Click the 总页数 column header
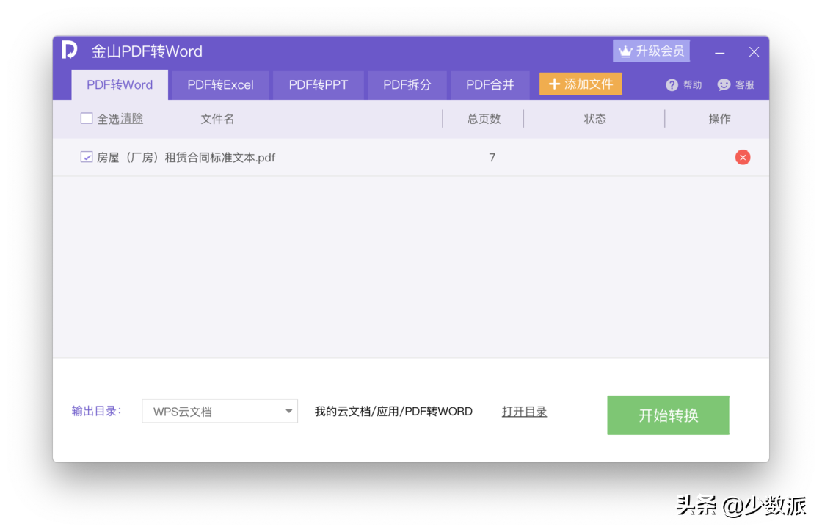The height and width of the screenshot is (532, 822). tap(484, 119)
